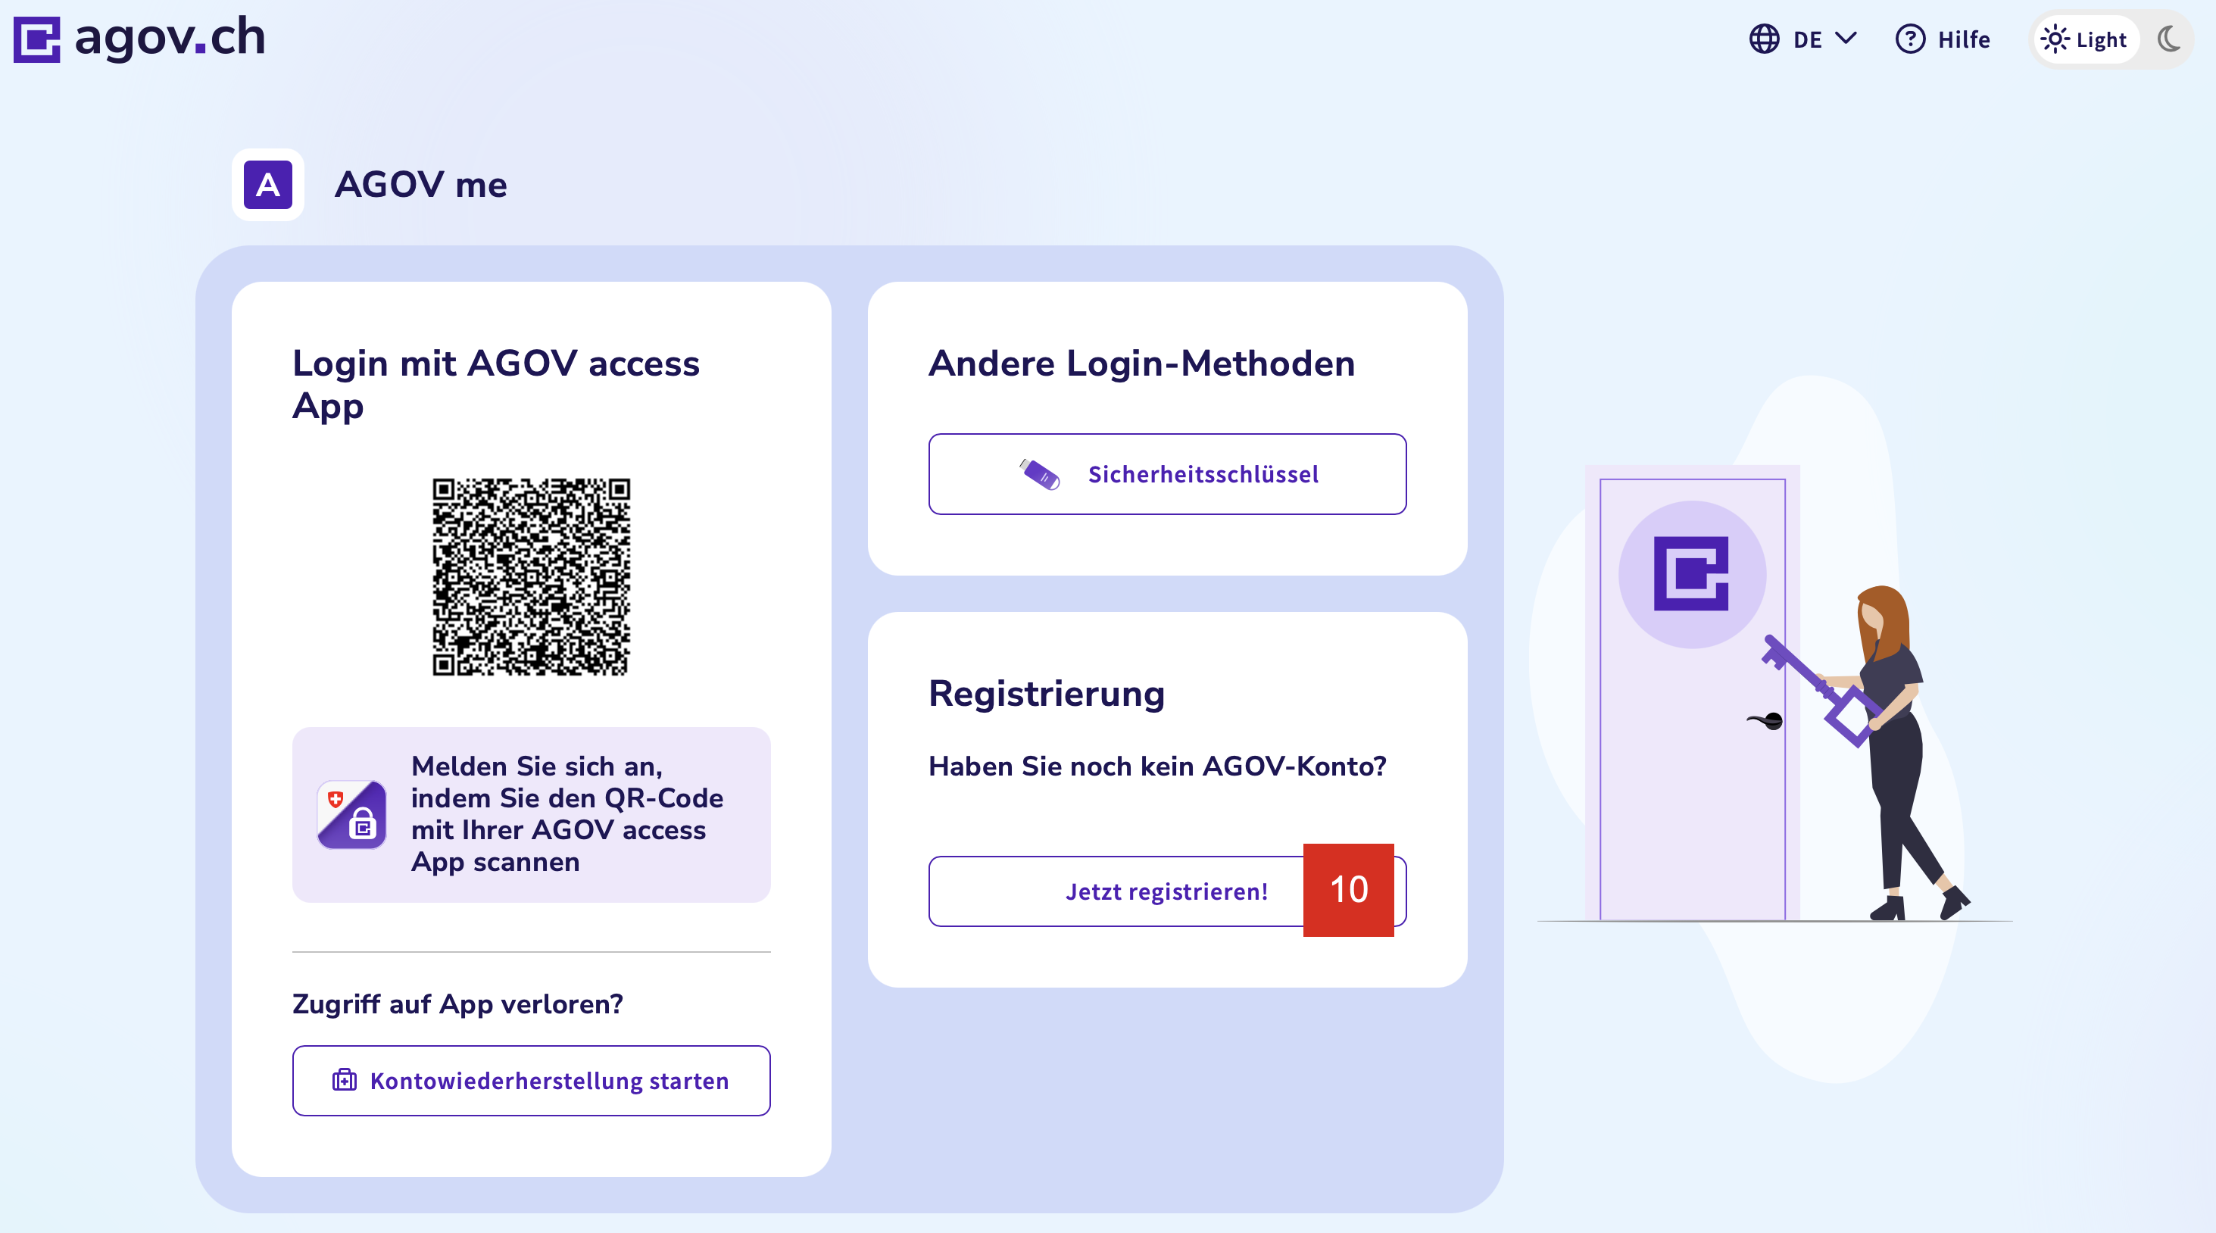Click the agov.ch home text
Screen dimensions: 2216x1233
click(x=170, y=38)
